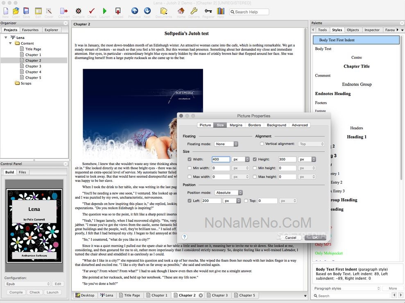
Task: Click the Compile gear icon in toolbar
Action: tap(78, 11)
